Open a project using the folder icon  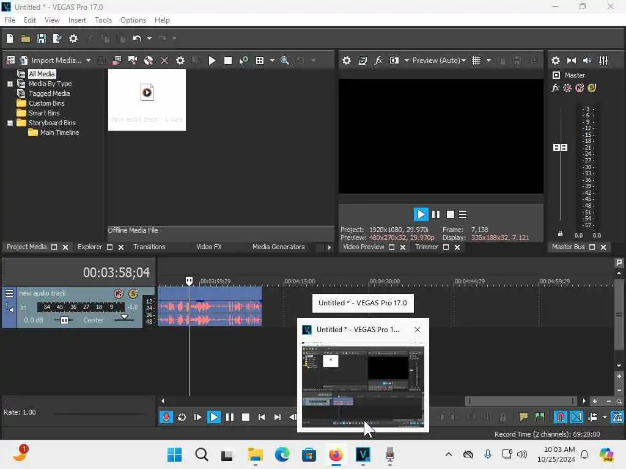tap(26, 38)
